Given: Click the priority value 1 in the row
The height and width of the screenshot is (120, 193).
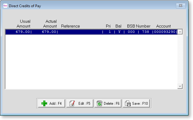Looking at the screenshot, I should tap(109, 32).
